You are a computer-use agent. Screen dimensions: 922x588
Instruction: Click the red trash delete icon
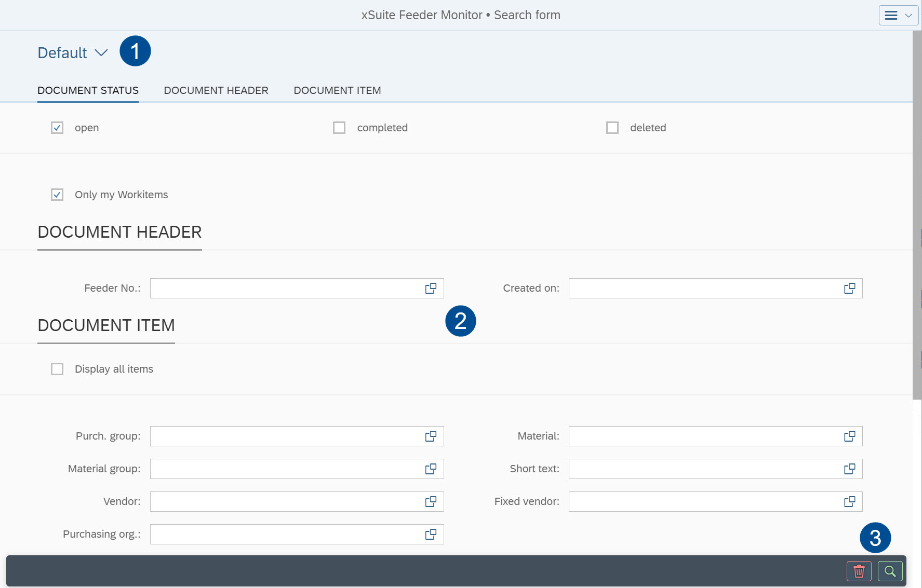pyautogui.click(x=859, y=571)
